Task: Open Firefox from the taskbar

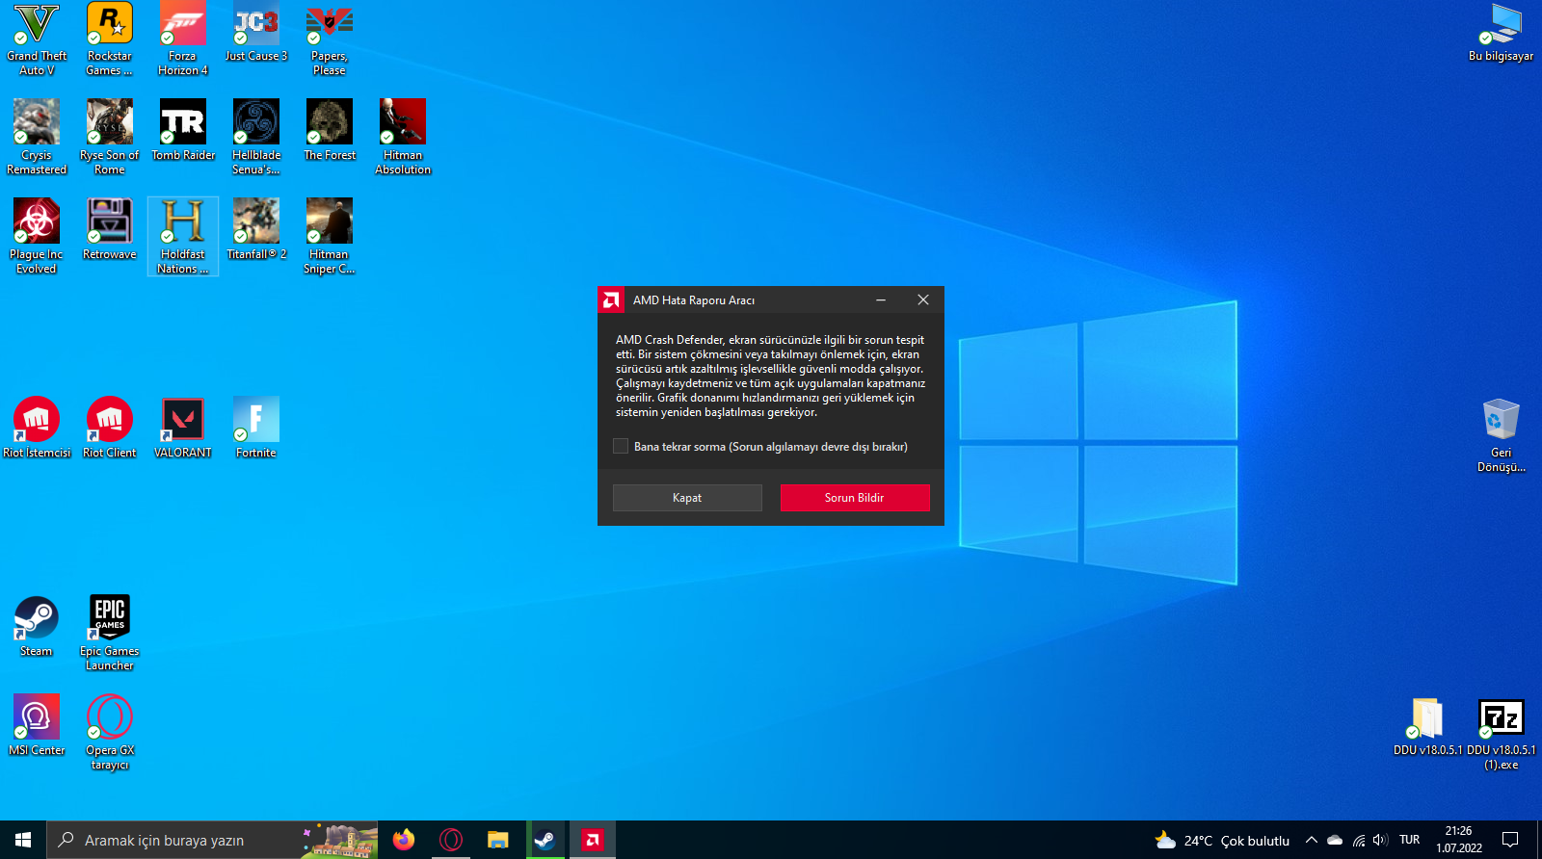Action: point(404,840)
